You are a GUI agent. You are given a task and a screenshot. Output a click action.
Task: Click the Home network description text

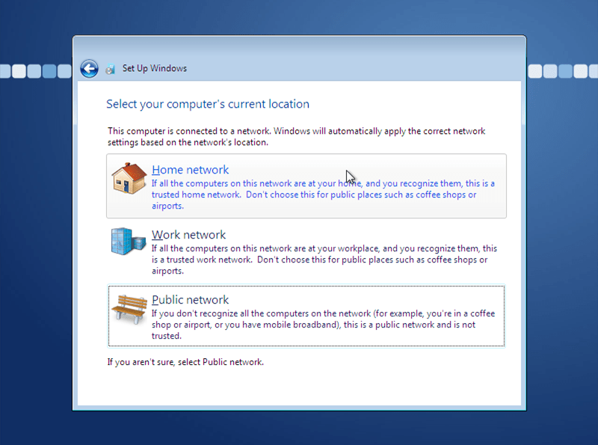point(321,194)
